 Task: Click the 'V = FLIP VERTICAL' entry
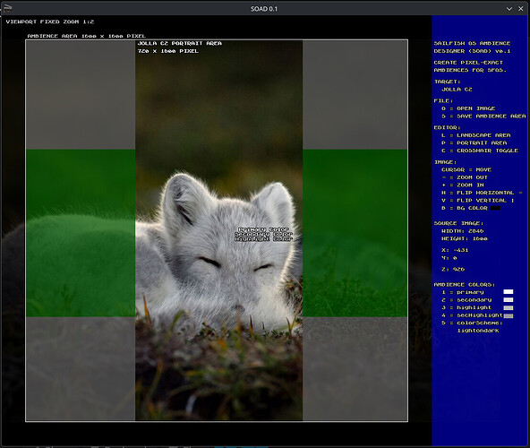(477, 201)
